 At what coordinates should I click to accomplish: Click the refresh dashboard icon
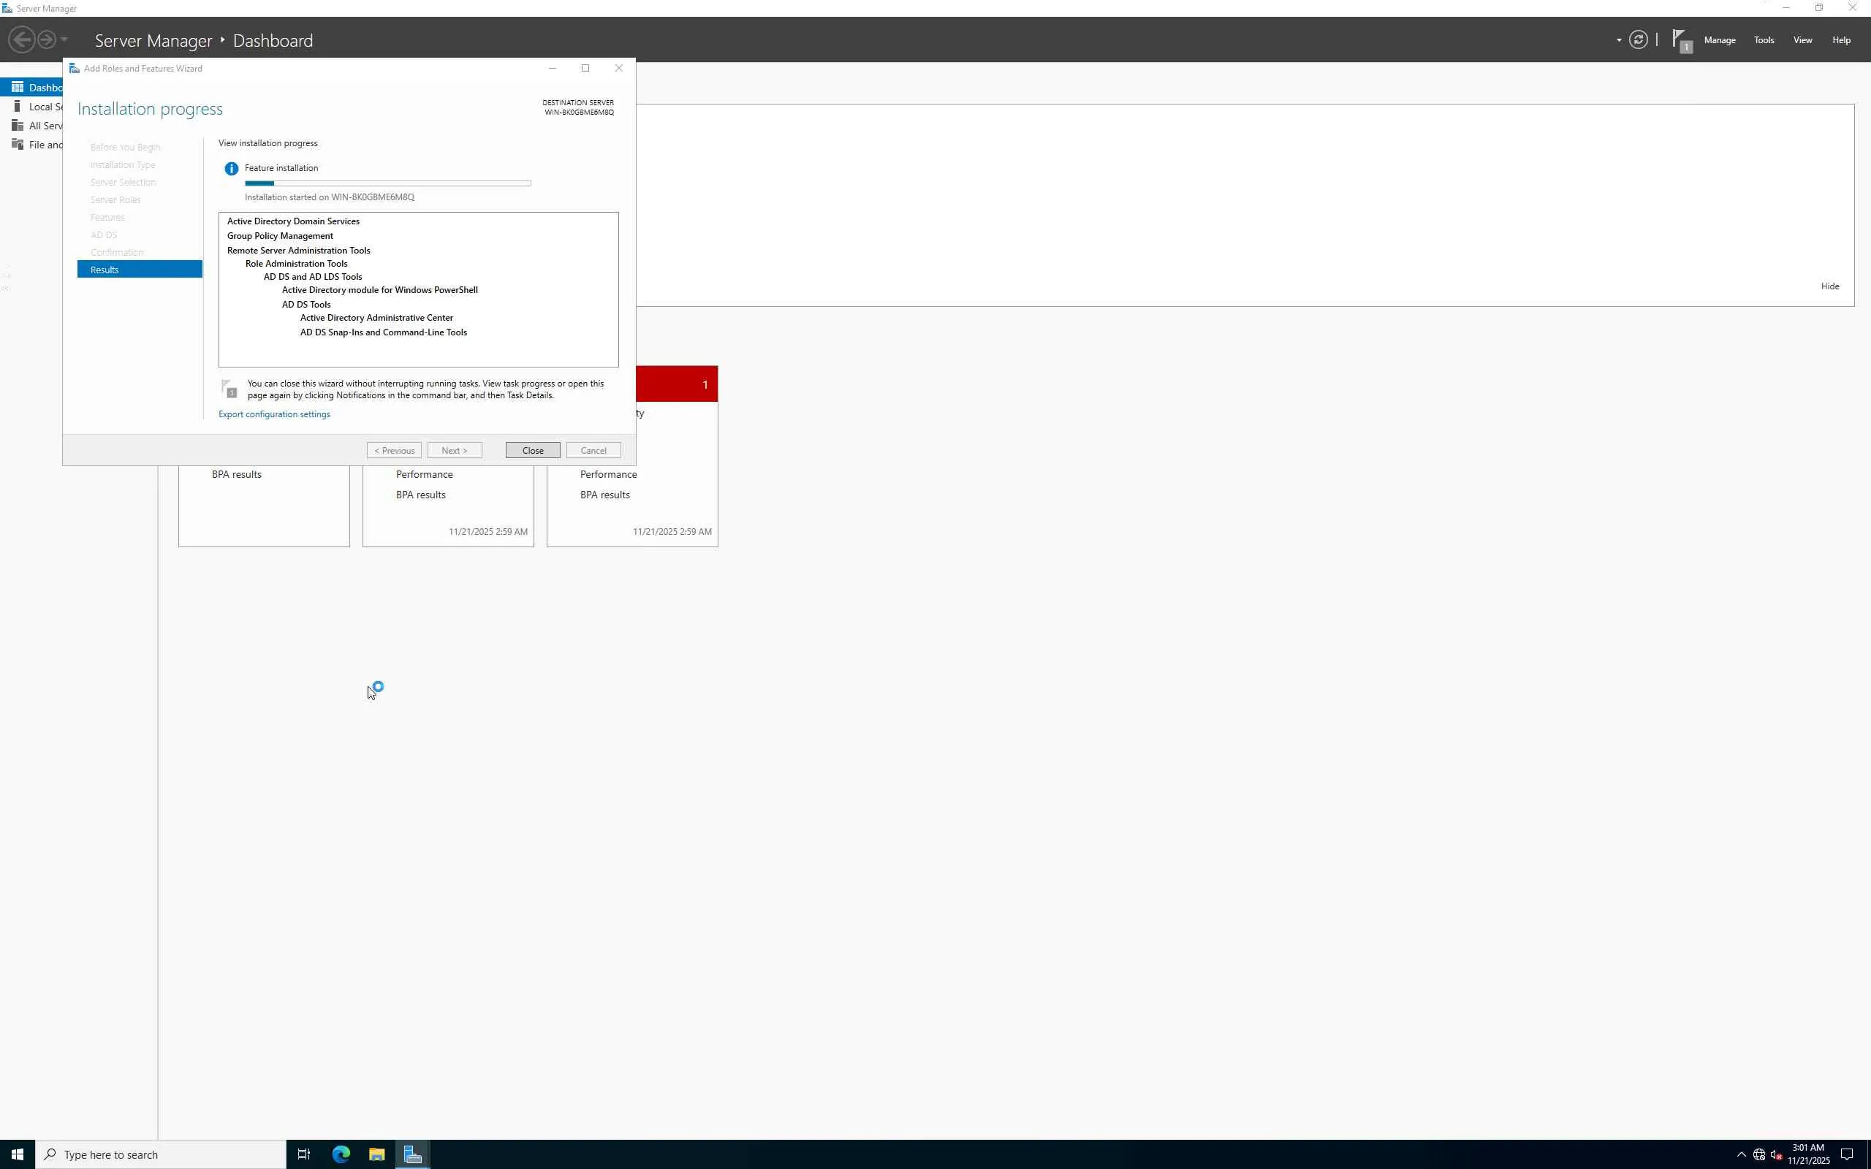[x=1638, y=40]
